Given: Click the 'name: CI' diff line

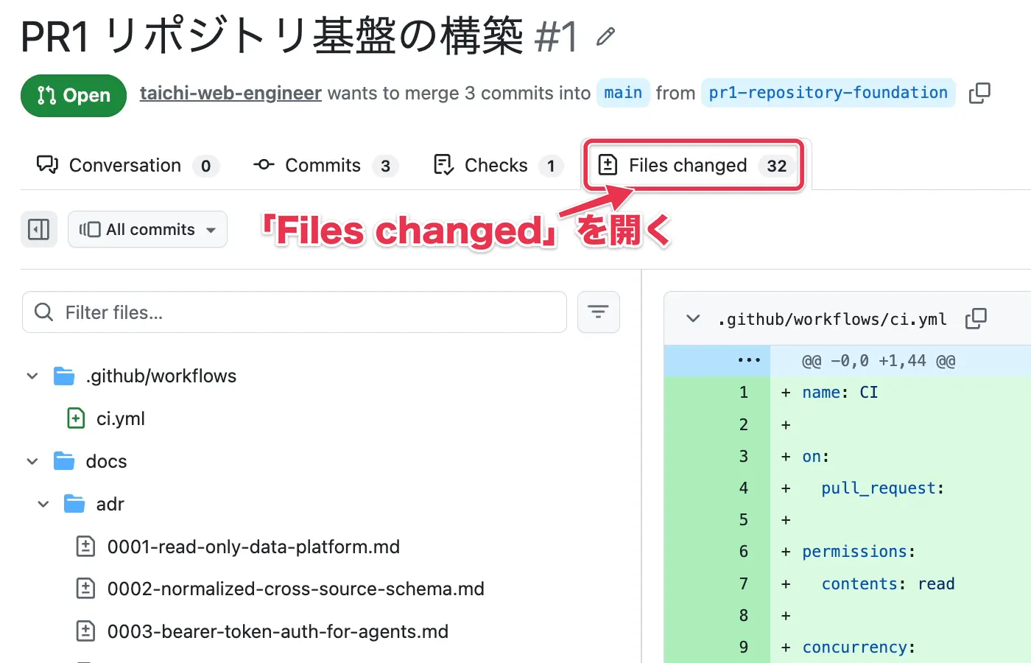Looking at the screenshot, I should click(x=840, y=393).
